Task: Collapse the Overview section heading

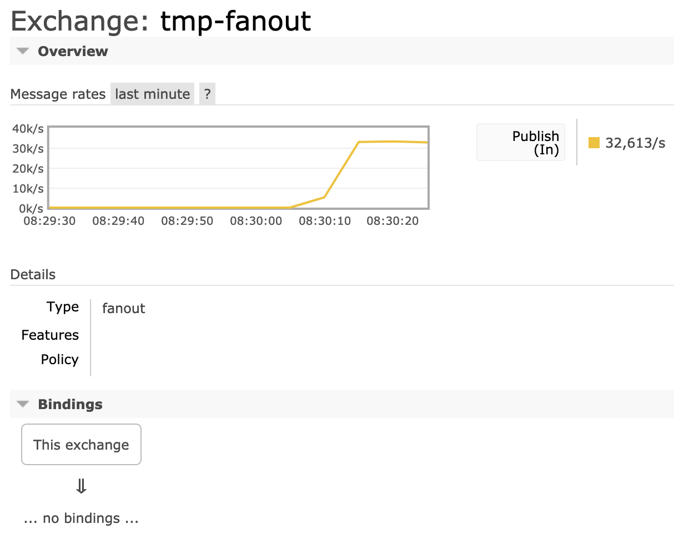Action: [73, 51]
